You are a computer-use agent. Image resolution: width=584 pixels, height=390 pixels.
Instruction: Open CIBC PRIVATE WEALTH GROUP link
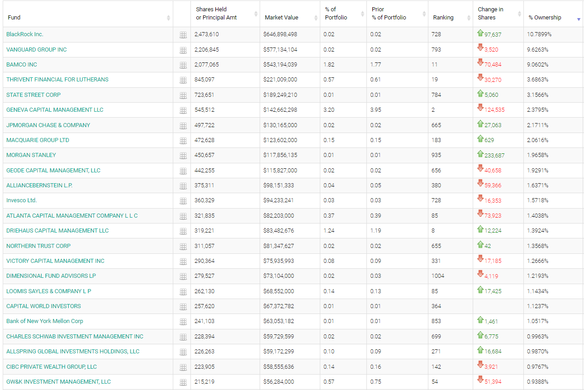(52, 367)
